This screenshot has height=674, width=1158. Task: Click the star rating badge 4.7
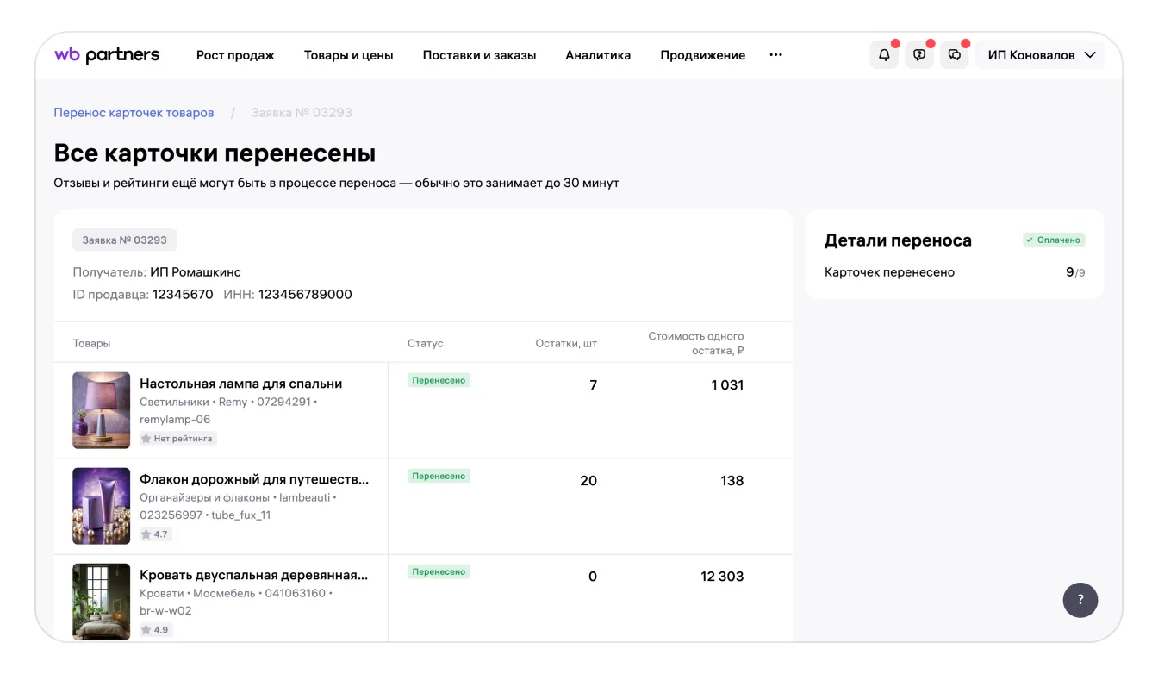click(x=156, y=534)
